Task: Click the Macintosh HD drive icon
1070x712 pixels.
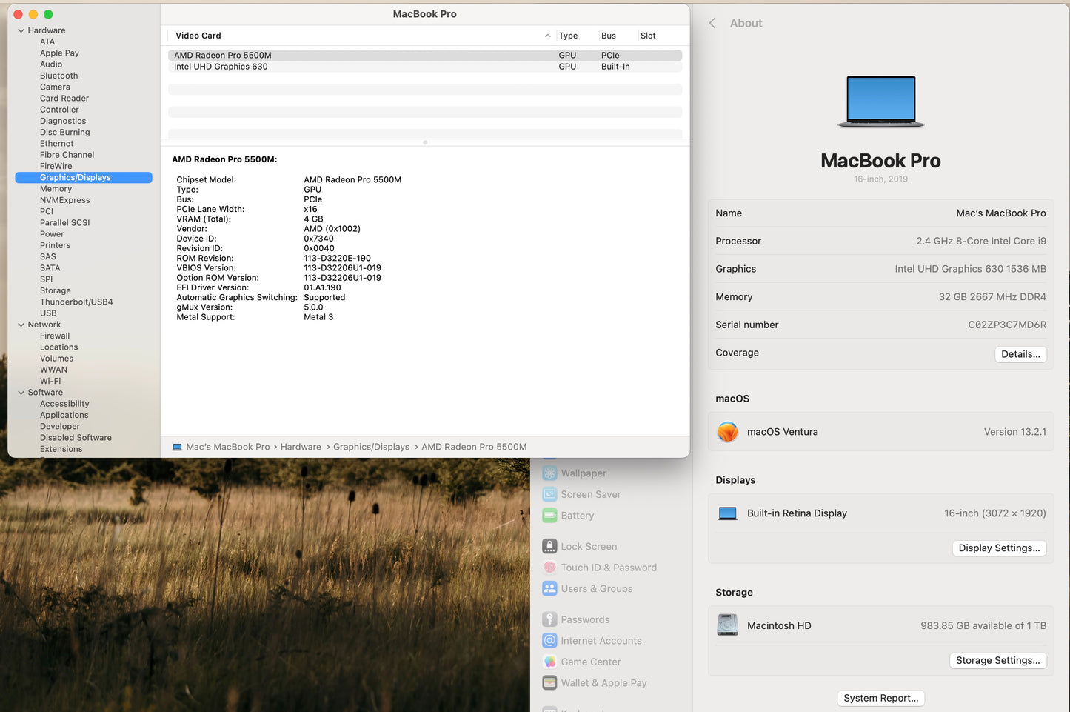Action: click(727, 625)
